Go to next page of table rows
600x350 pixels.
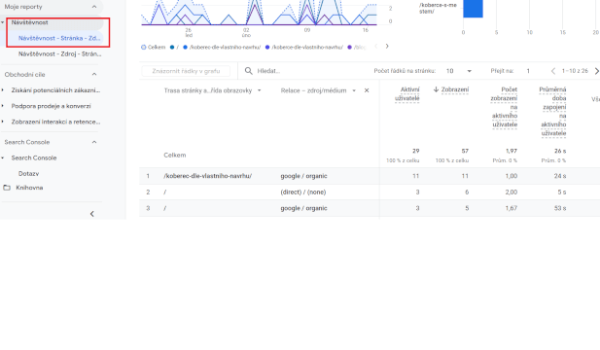[x=596, y=71]
